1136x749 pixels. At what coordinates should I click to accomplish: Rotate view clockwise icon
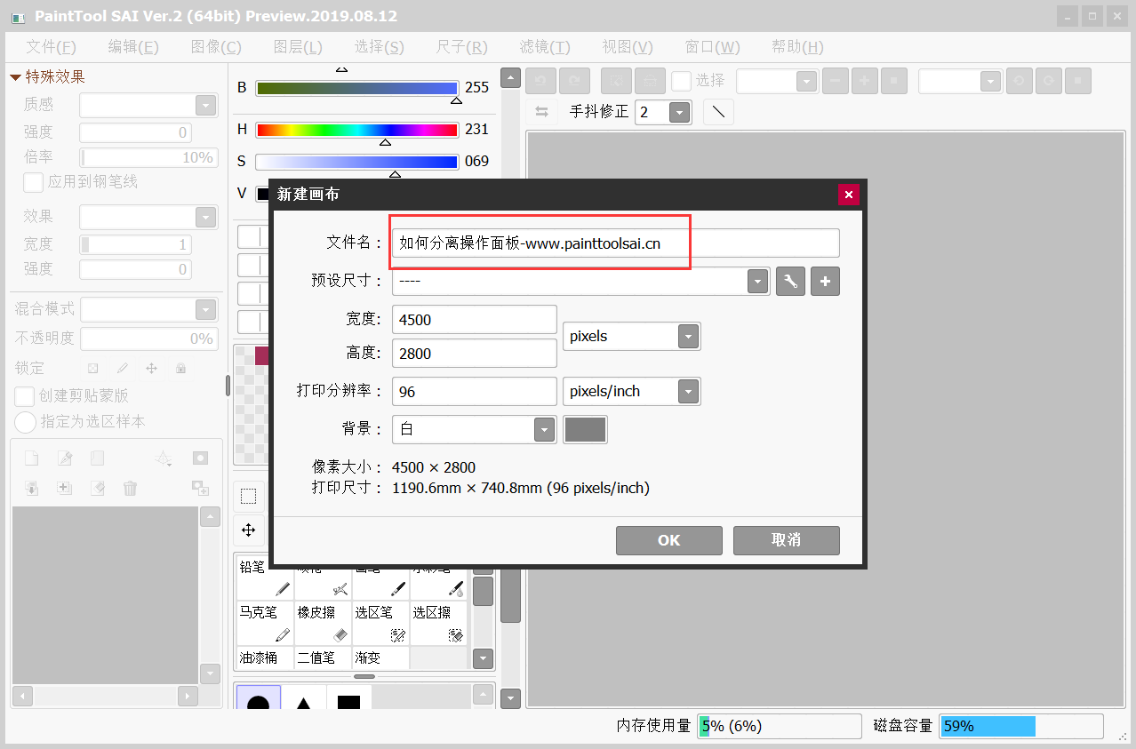tap(1049, 81)
